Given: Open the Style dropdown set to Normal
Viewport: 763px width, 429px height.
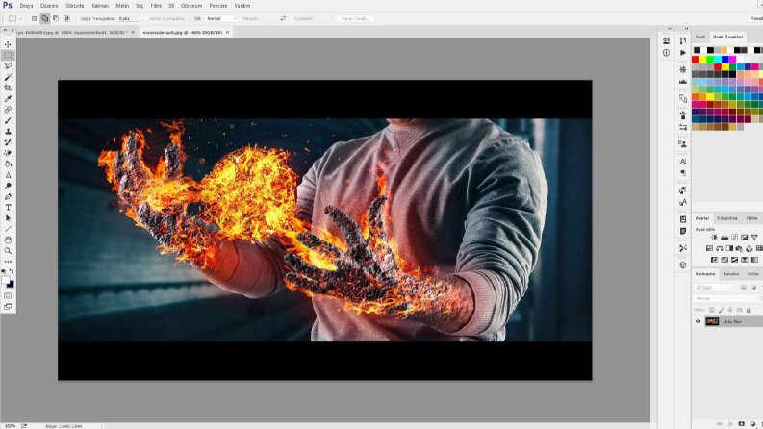Looking at the screenshot, I should pyautogui.click(x=221, y=18).
